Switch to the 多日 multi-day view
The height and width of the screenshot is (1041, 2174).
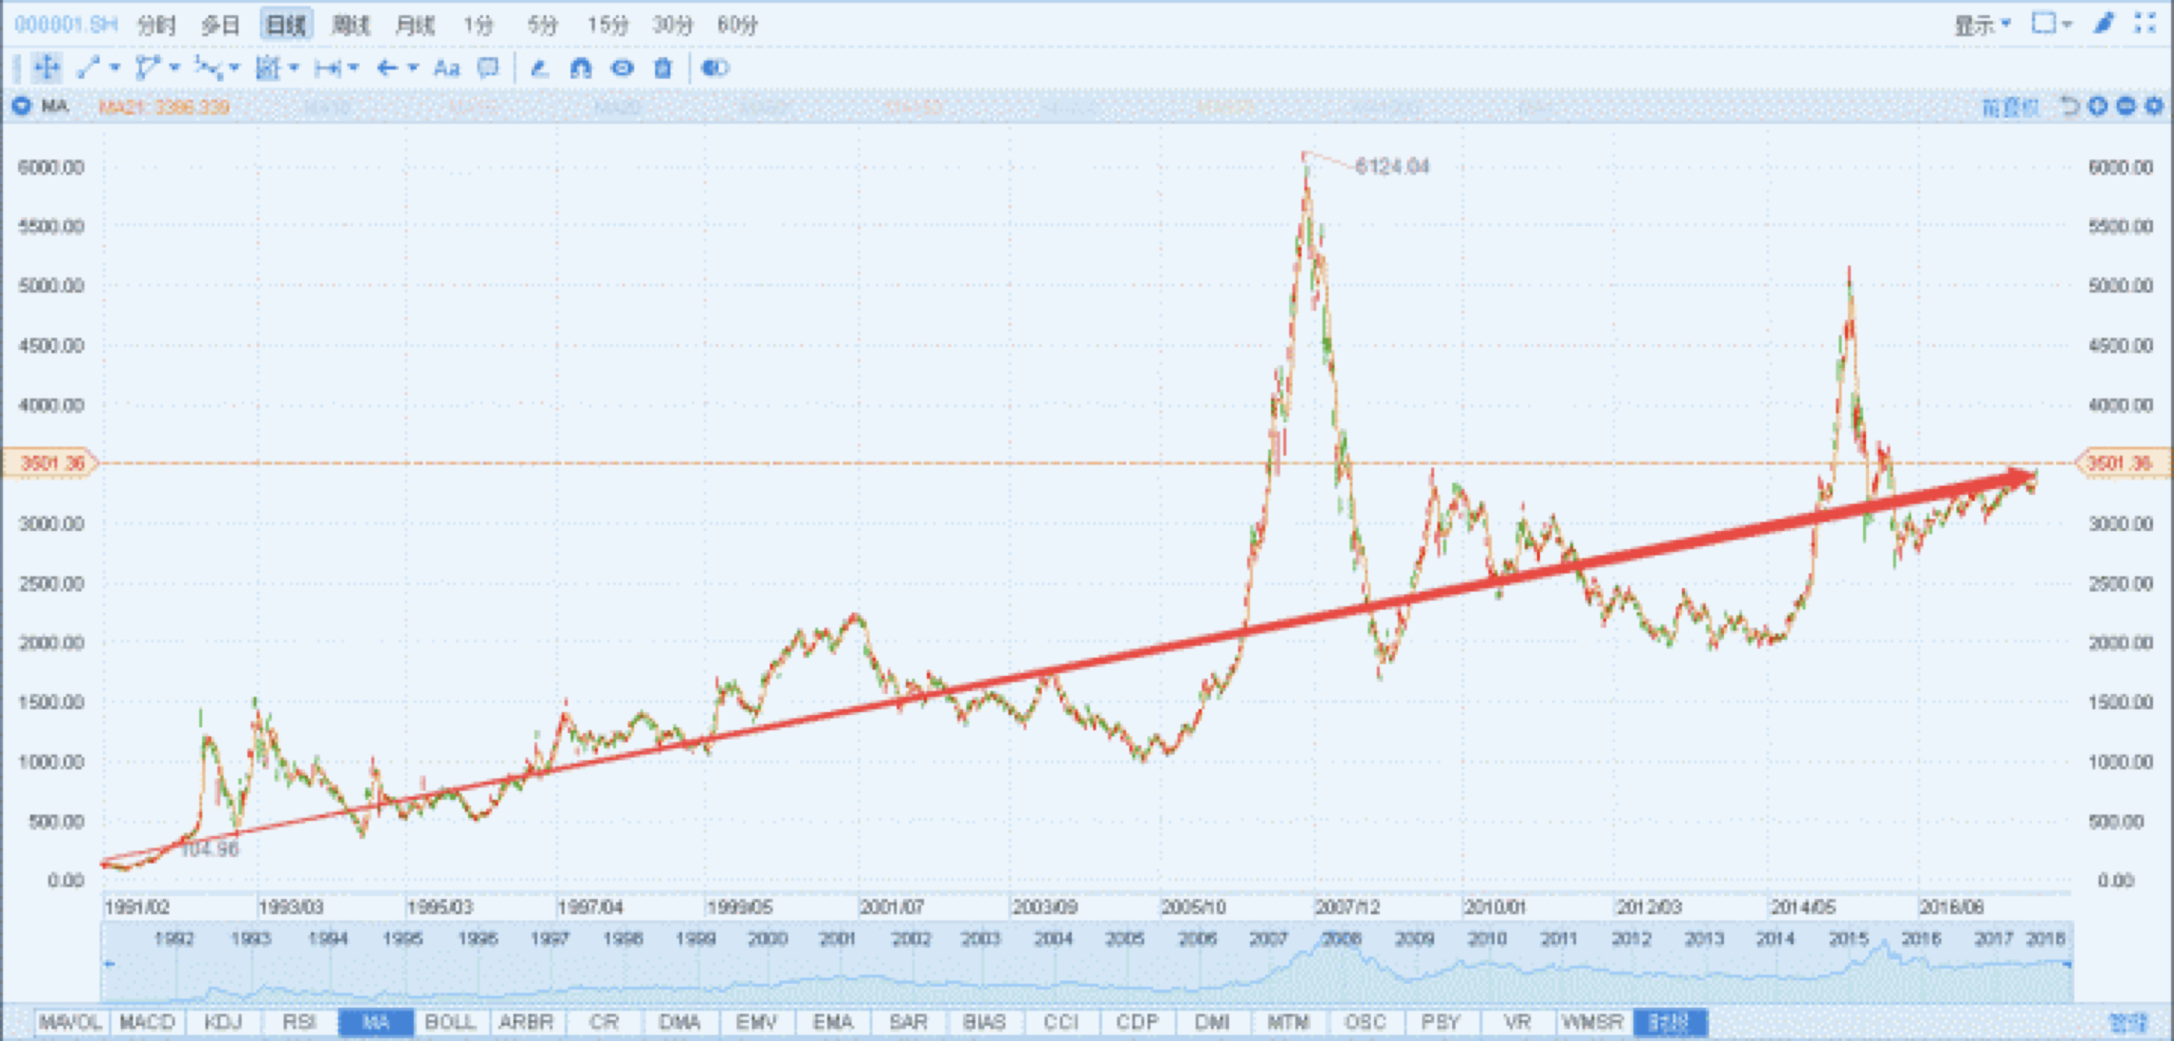tap(221, 25)
